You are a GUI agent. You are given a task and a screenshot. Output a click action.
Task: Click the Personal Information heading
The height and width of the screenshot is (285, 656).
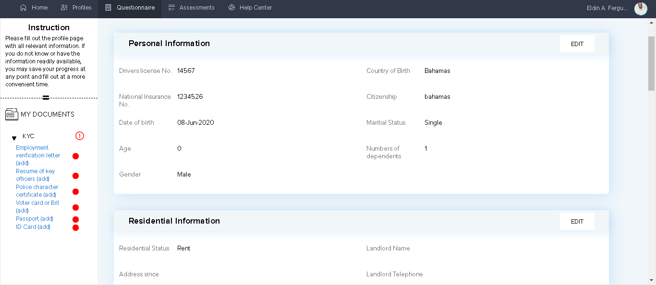coord(169,43)
